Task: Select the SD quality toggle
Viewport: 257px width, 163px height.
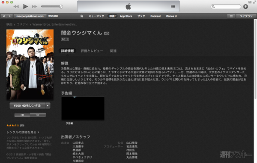Action: click(x=38, y=115)
